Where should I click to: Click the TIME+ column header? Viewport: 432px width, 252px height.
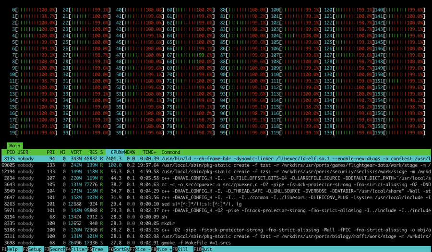tap(149, 152)
